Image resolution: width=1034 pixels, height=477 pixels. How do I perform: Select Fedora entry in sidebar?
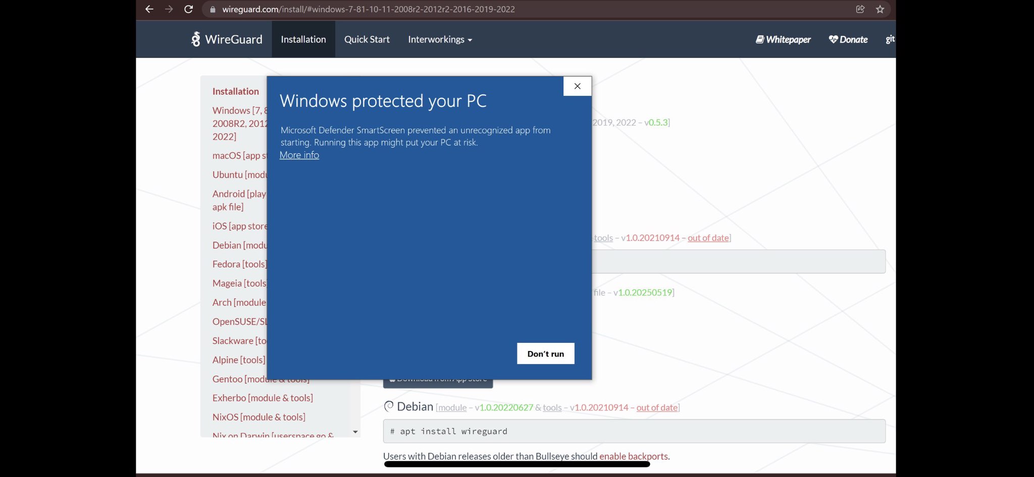click(240, 264)
